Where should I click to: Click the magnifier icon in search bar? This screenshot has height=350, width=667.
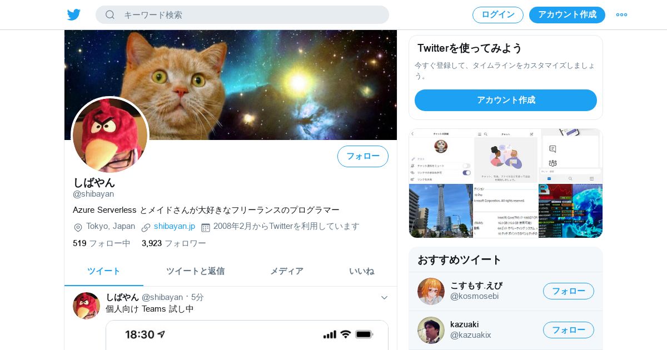tap(110, 14)
